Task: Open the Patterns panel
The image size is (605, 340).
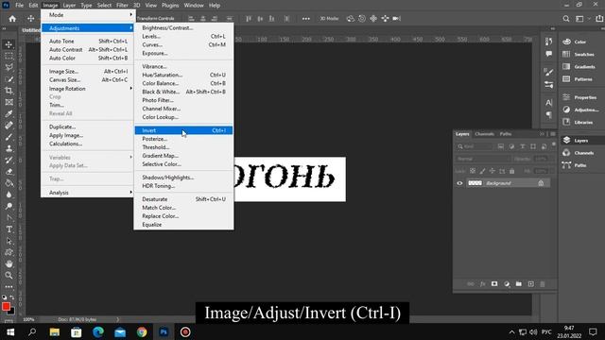Action: (x=577, y=79)
